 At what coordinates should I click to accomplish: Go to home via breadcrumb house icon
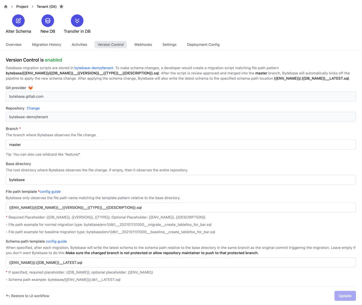[6, 7]
